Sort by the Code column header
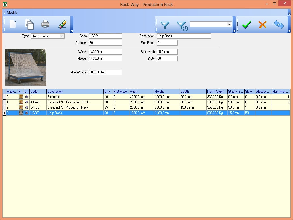The image size is (293, 220). click(x=38, y=92)
